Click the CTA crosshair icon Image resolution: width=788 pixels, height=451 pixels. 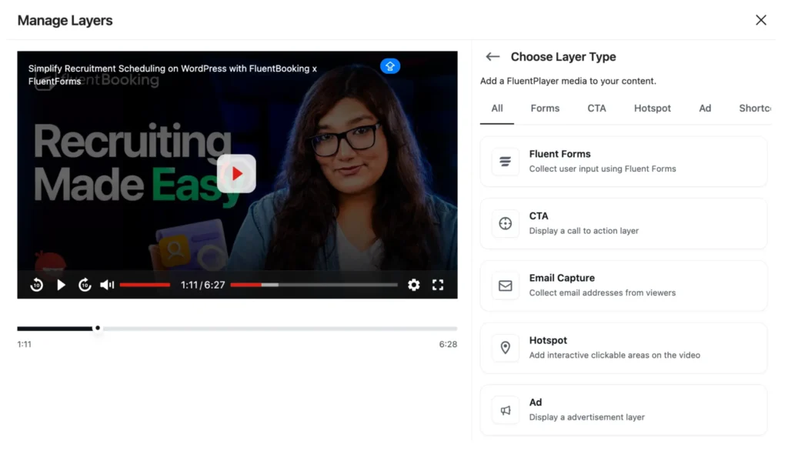[x=505, y=224]
